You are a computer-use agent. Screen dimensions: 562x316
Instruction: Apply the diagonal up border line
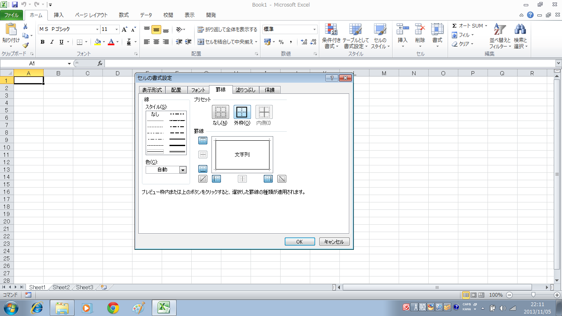click(x=203, y=179)
